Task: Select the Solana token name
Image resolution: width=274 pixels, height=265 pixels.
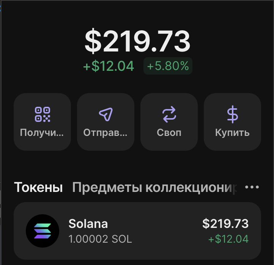Action: [88, 224]
